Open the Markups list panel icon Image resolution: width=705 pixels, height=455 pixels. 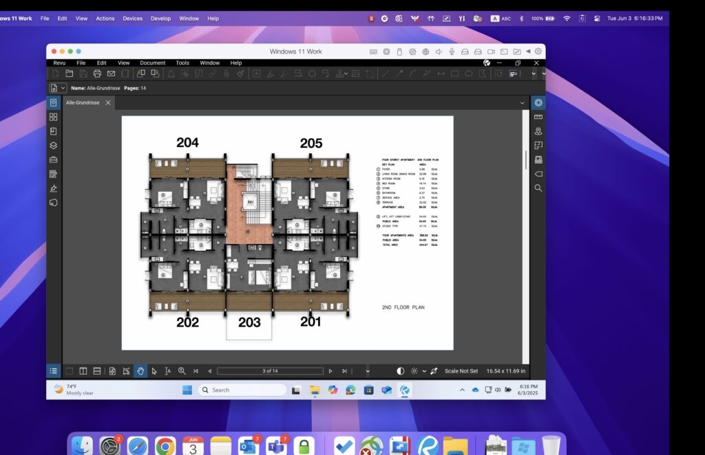[x=53, y=174]
